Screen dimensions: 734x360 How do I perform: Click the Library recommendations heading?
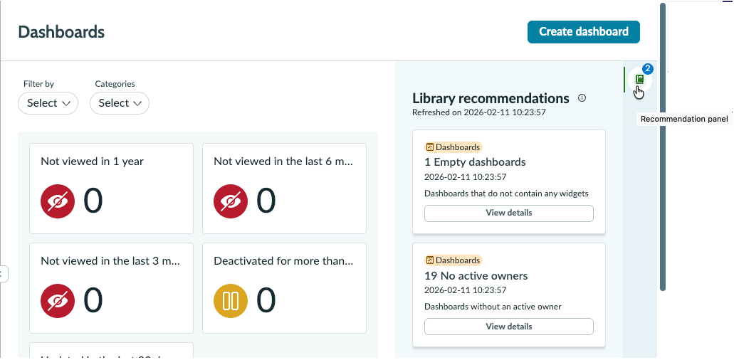pos(491,99)
